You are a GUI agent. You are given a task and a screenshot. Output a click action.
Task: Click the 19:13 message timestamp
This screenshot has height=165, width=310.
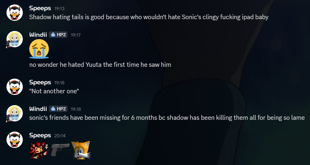[59, 9]
